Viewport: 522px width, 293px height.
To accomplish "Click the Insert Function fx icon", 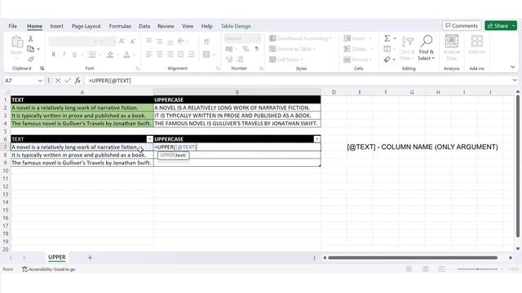I will tap(77, 81).
